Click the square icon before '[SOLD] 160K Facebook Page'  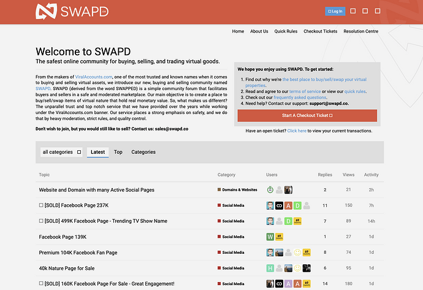(x=41, y=283)
